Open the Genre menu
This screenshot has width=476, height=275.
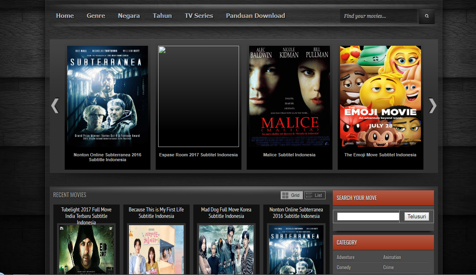click(x=96, y=16)
